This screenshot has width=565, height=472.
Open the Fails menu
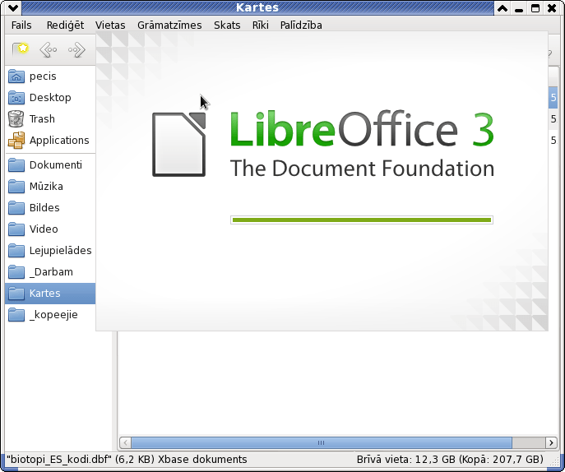[21, 25]
